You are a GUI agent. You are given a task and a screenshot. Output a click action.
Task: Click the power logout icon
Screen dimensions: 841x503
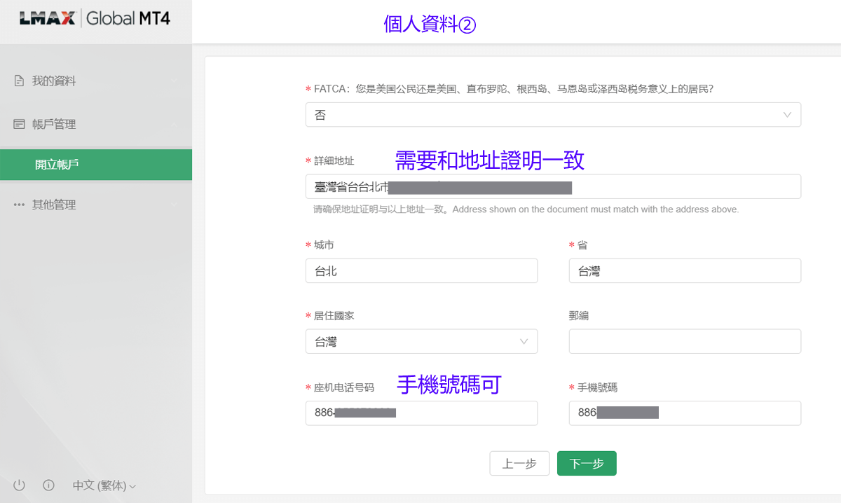(x=20, y=485)
